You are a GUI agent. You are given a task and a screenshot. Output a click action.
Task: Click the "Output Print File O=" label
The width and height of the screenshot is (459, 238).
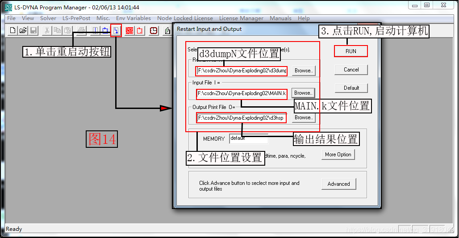click(x=214, y=107)
